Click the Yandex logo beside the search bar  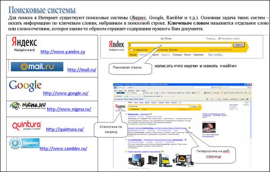pyautogui.click(x=116, y=46)
